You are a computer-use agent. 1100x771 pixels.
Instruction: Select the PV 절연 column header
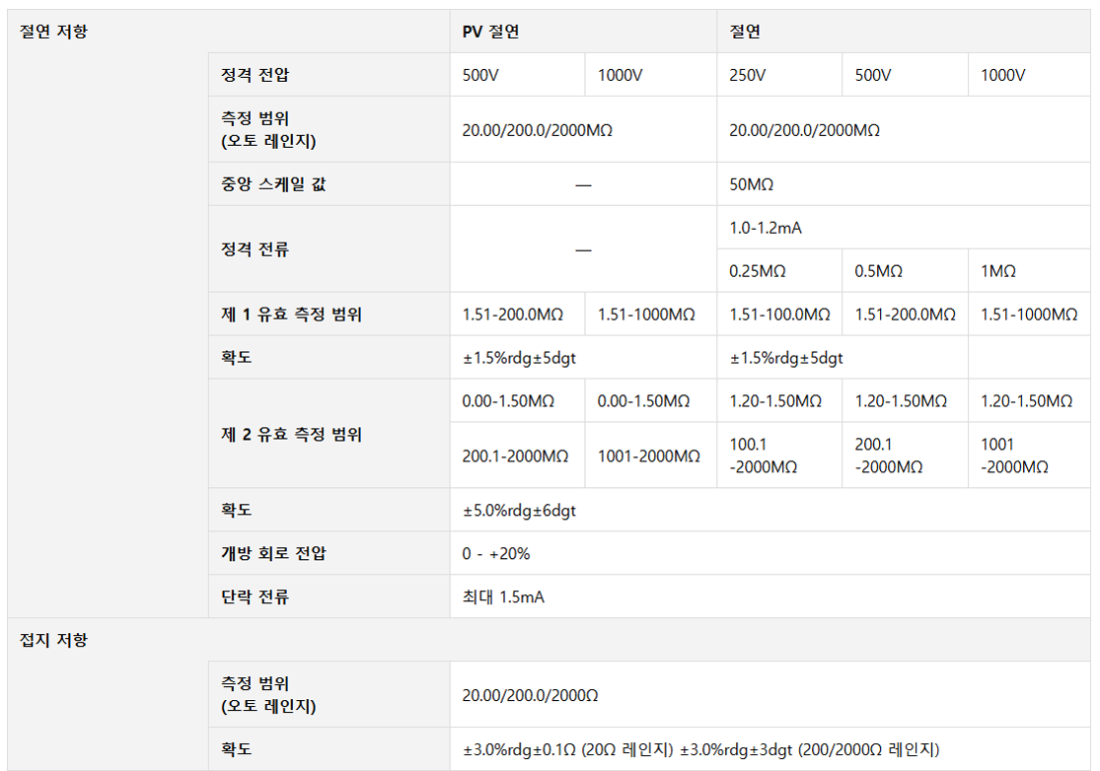(490, 32)
